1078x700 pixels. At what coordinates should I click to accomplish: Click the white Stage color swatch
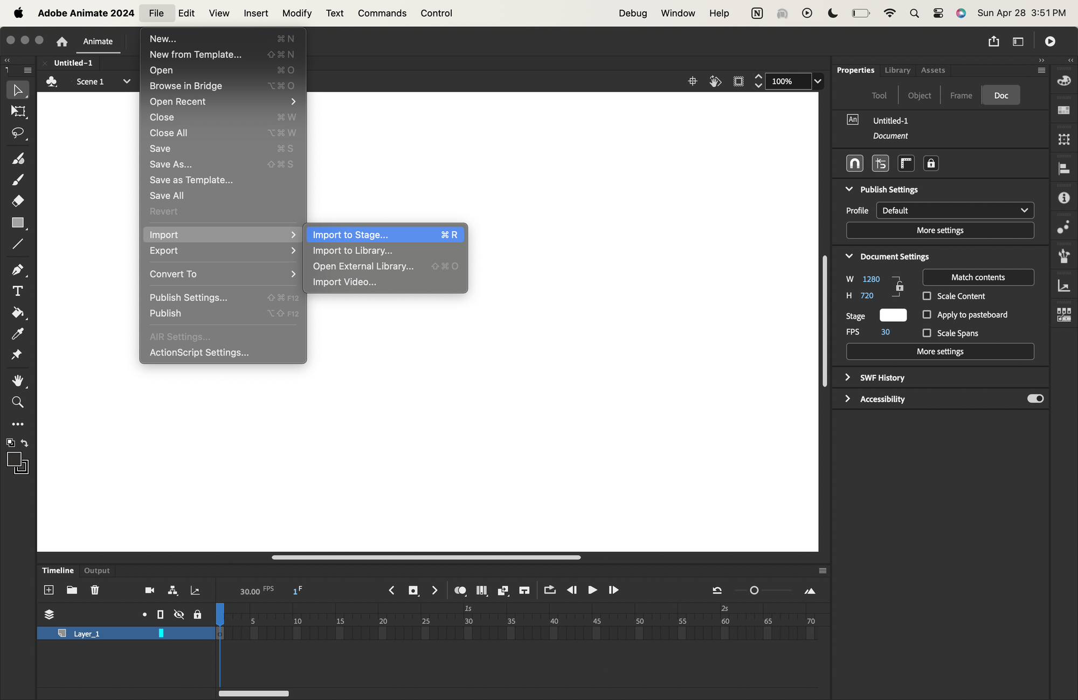tap(893, 315)
